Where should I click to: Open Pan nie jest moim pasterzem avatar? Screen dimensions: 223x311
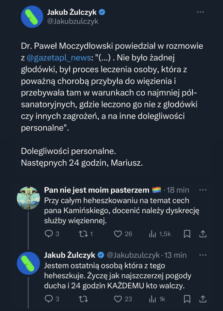[29, 198]
